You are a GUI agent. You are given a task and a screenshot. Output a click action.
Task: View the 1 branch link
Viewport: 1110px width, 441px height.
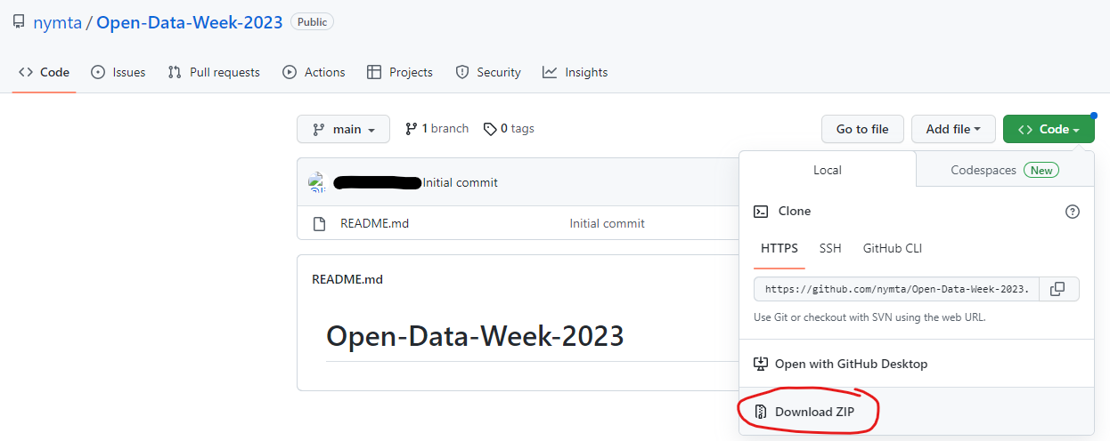[437, 129]
